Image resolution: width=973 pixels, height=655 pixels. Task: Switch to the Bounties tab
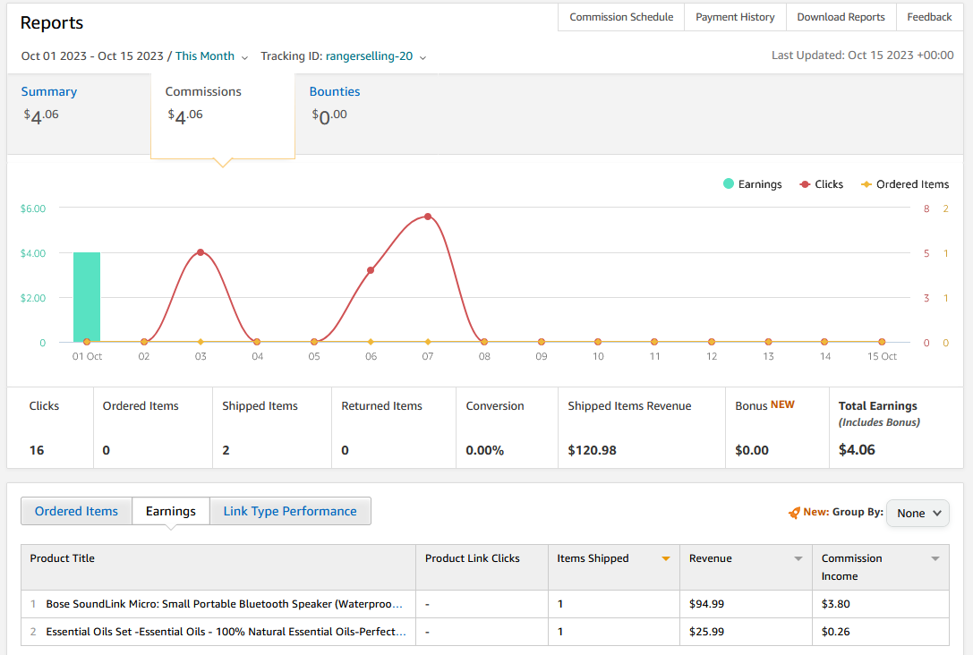click(335, 92)
